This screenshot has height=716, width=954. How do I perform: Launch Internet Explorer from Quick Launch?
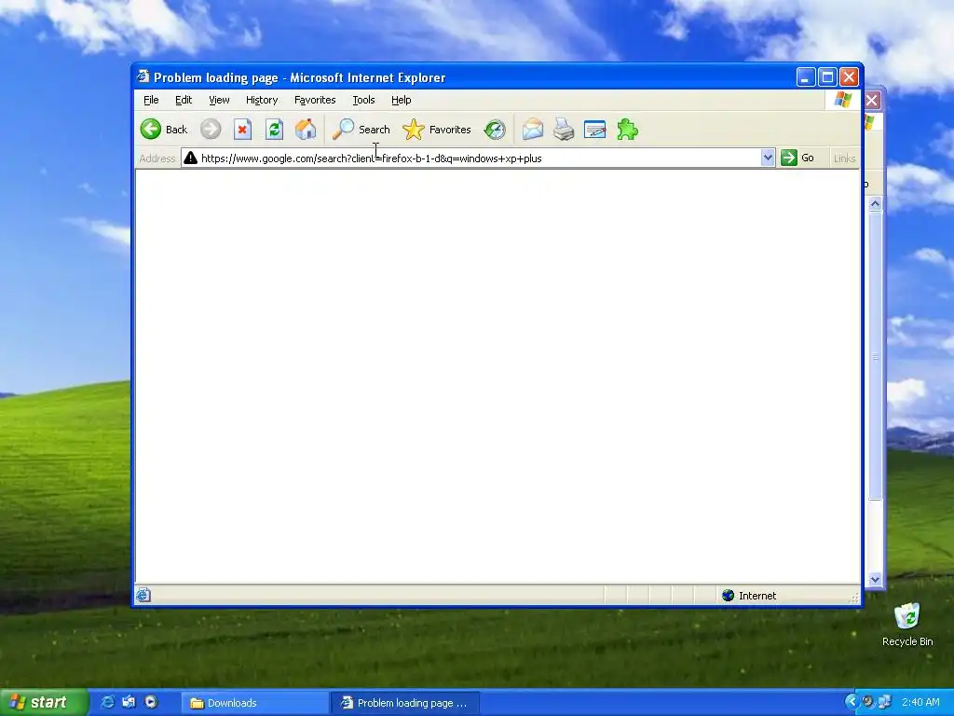coord(107,702)
